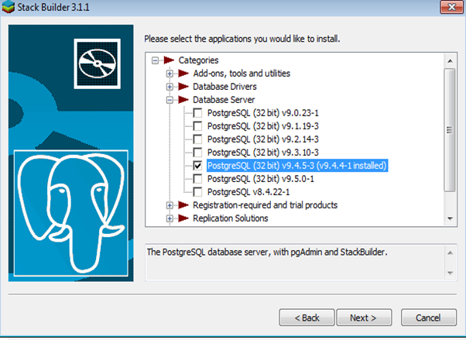Image resolution: width=466 pixels, height=340 pixels.
Task: Click the description box scroll down arrow
Action: click(x=451, y=273)
